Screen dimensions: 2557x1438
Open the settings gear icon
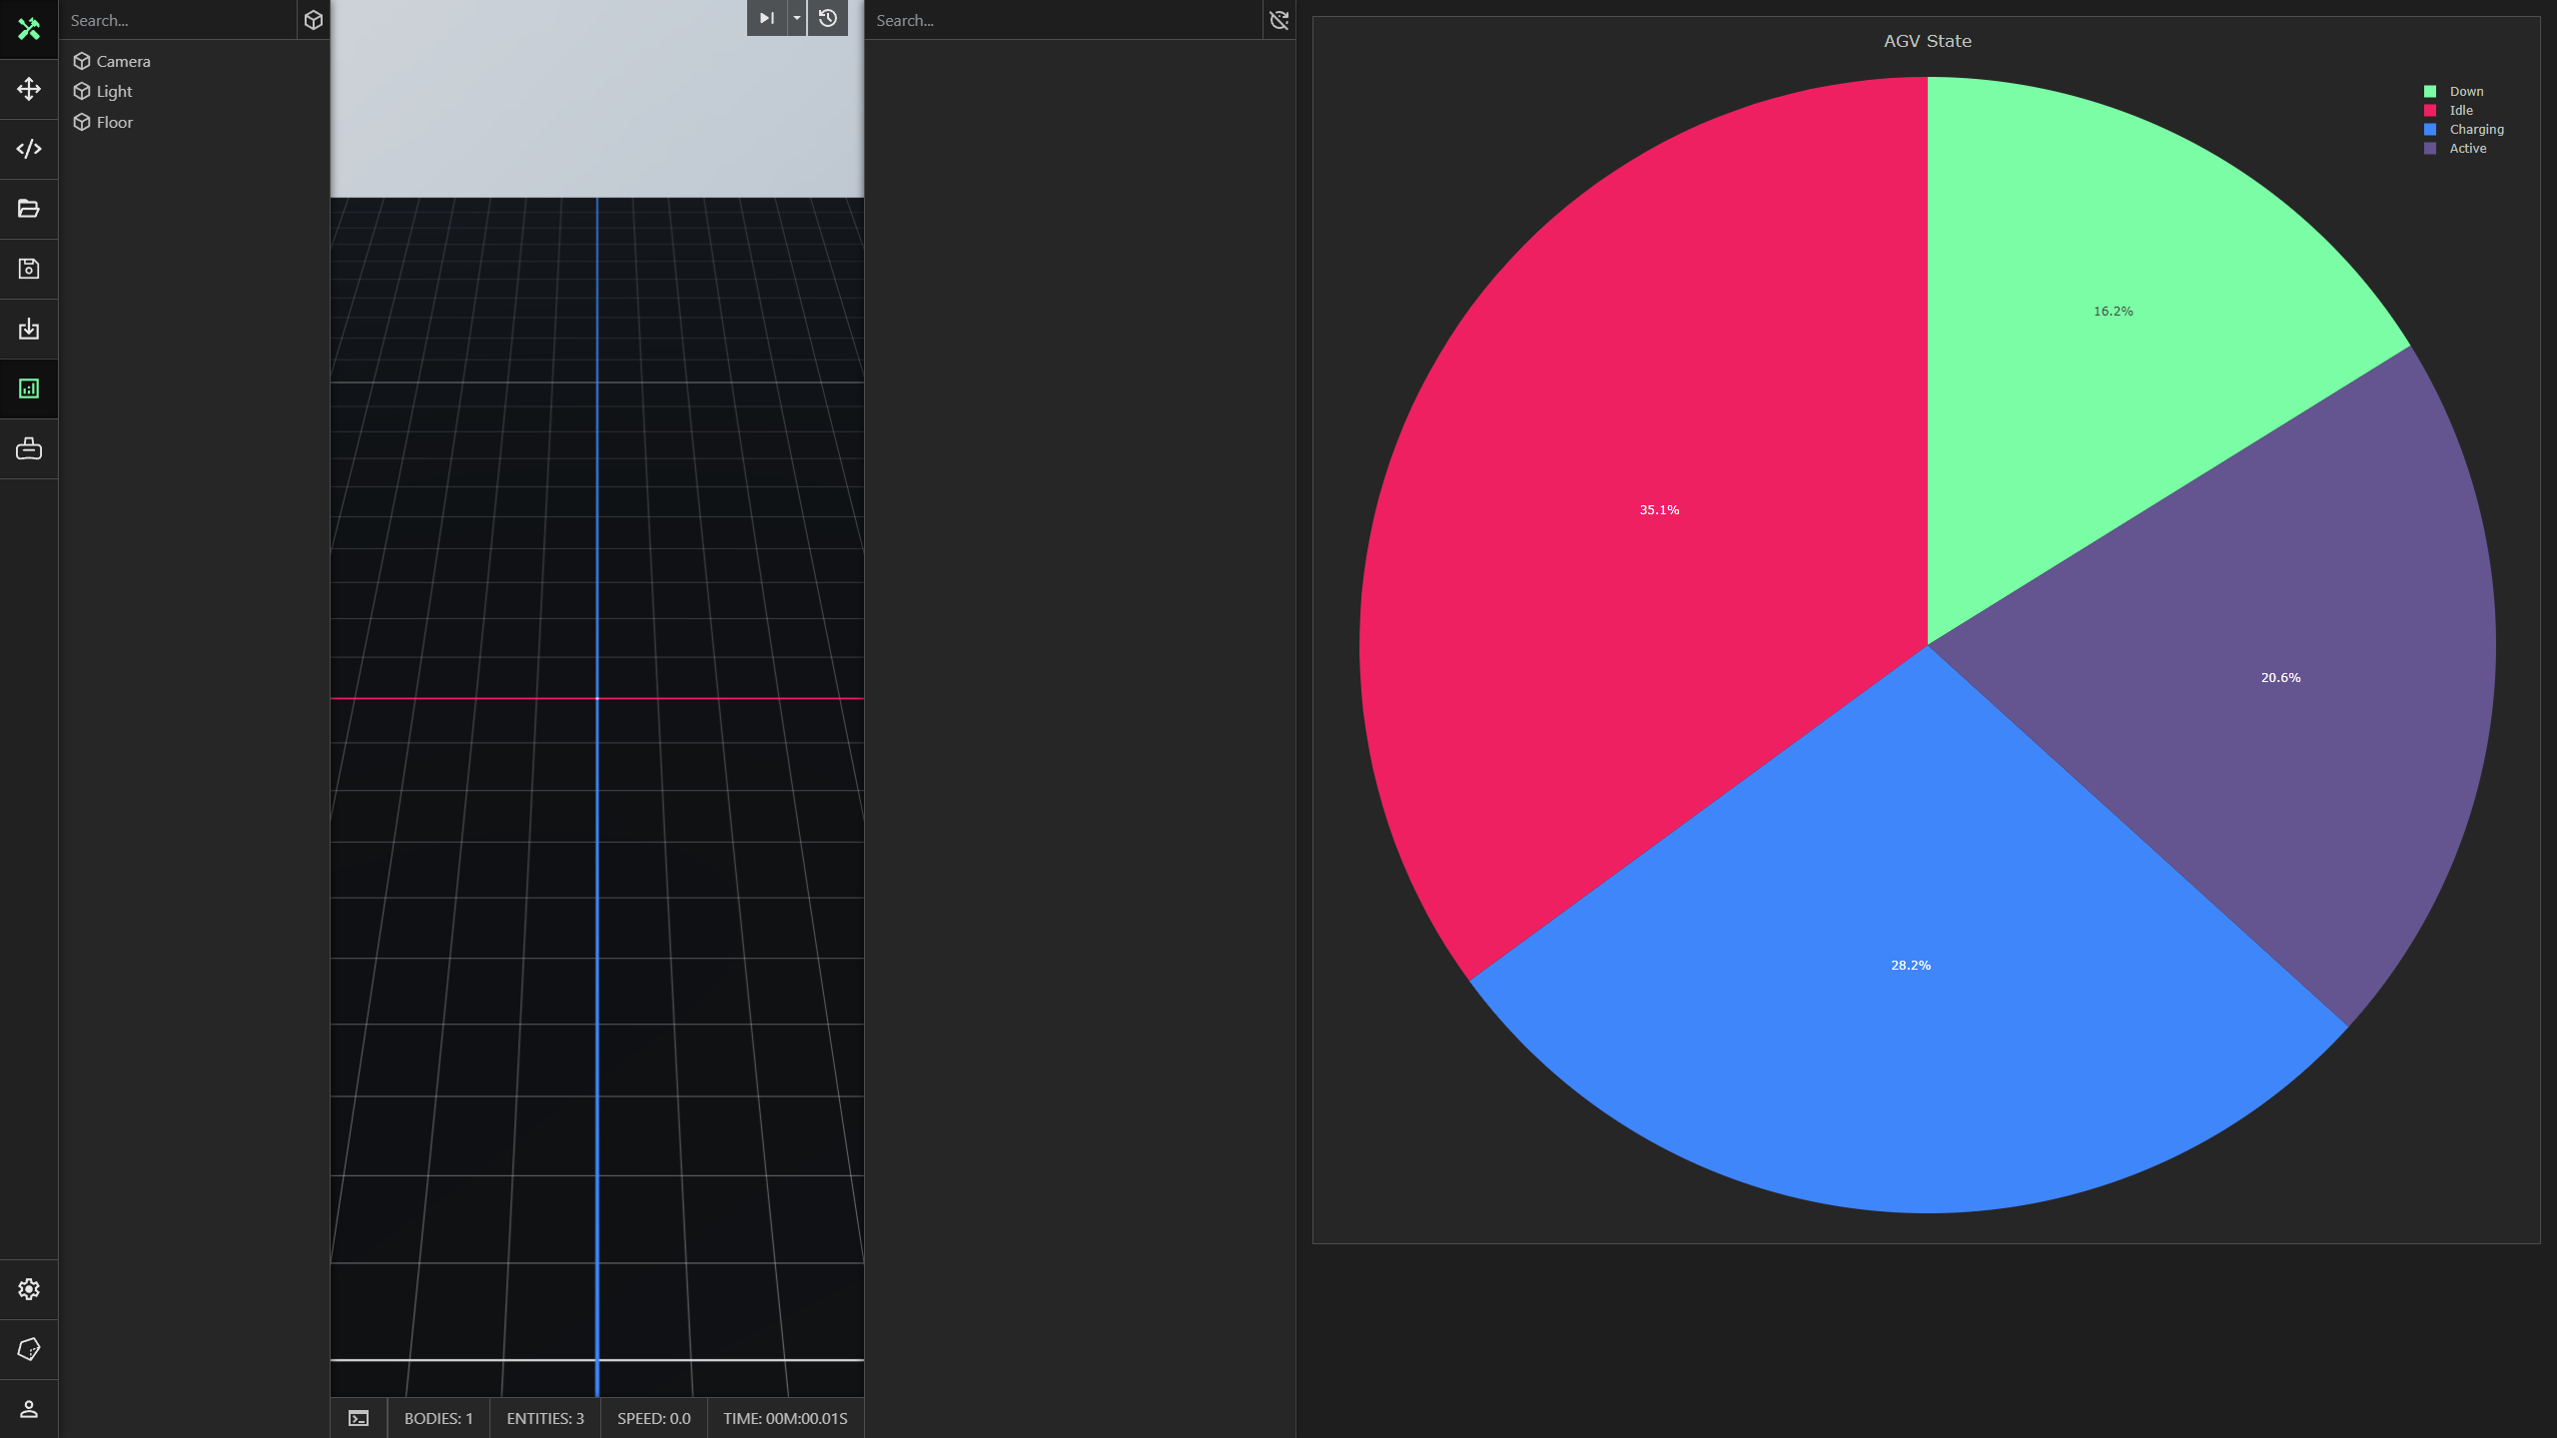click(x=29, y=1289)
